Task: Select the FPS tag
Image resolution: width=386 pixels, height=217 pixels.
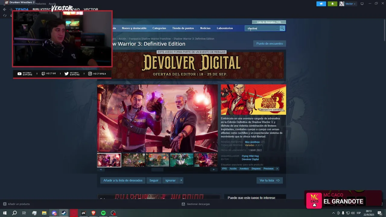Action: point(224,169)
